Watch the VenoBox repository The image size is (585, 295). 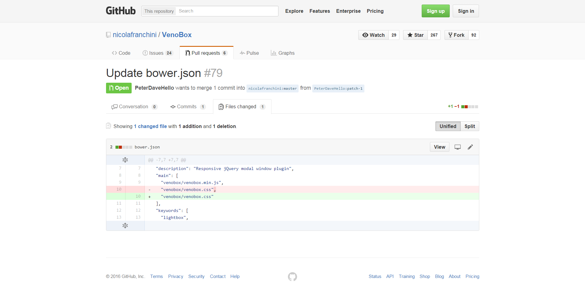pyautogui.click(x=374, y=35)
